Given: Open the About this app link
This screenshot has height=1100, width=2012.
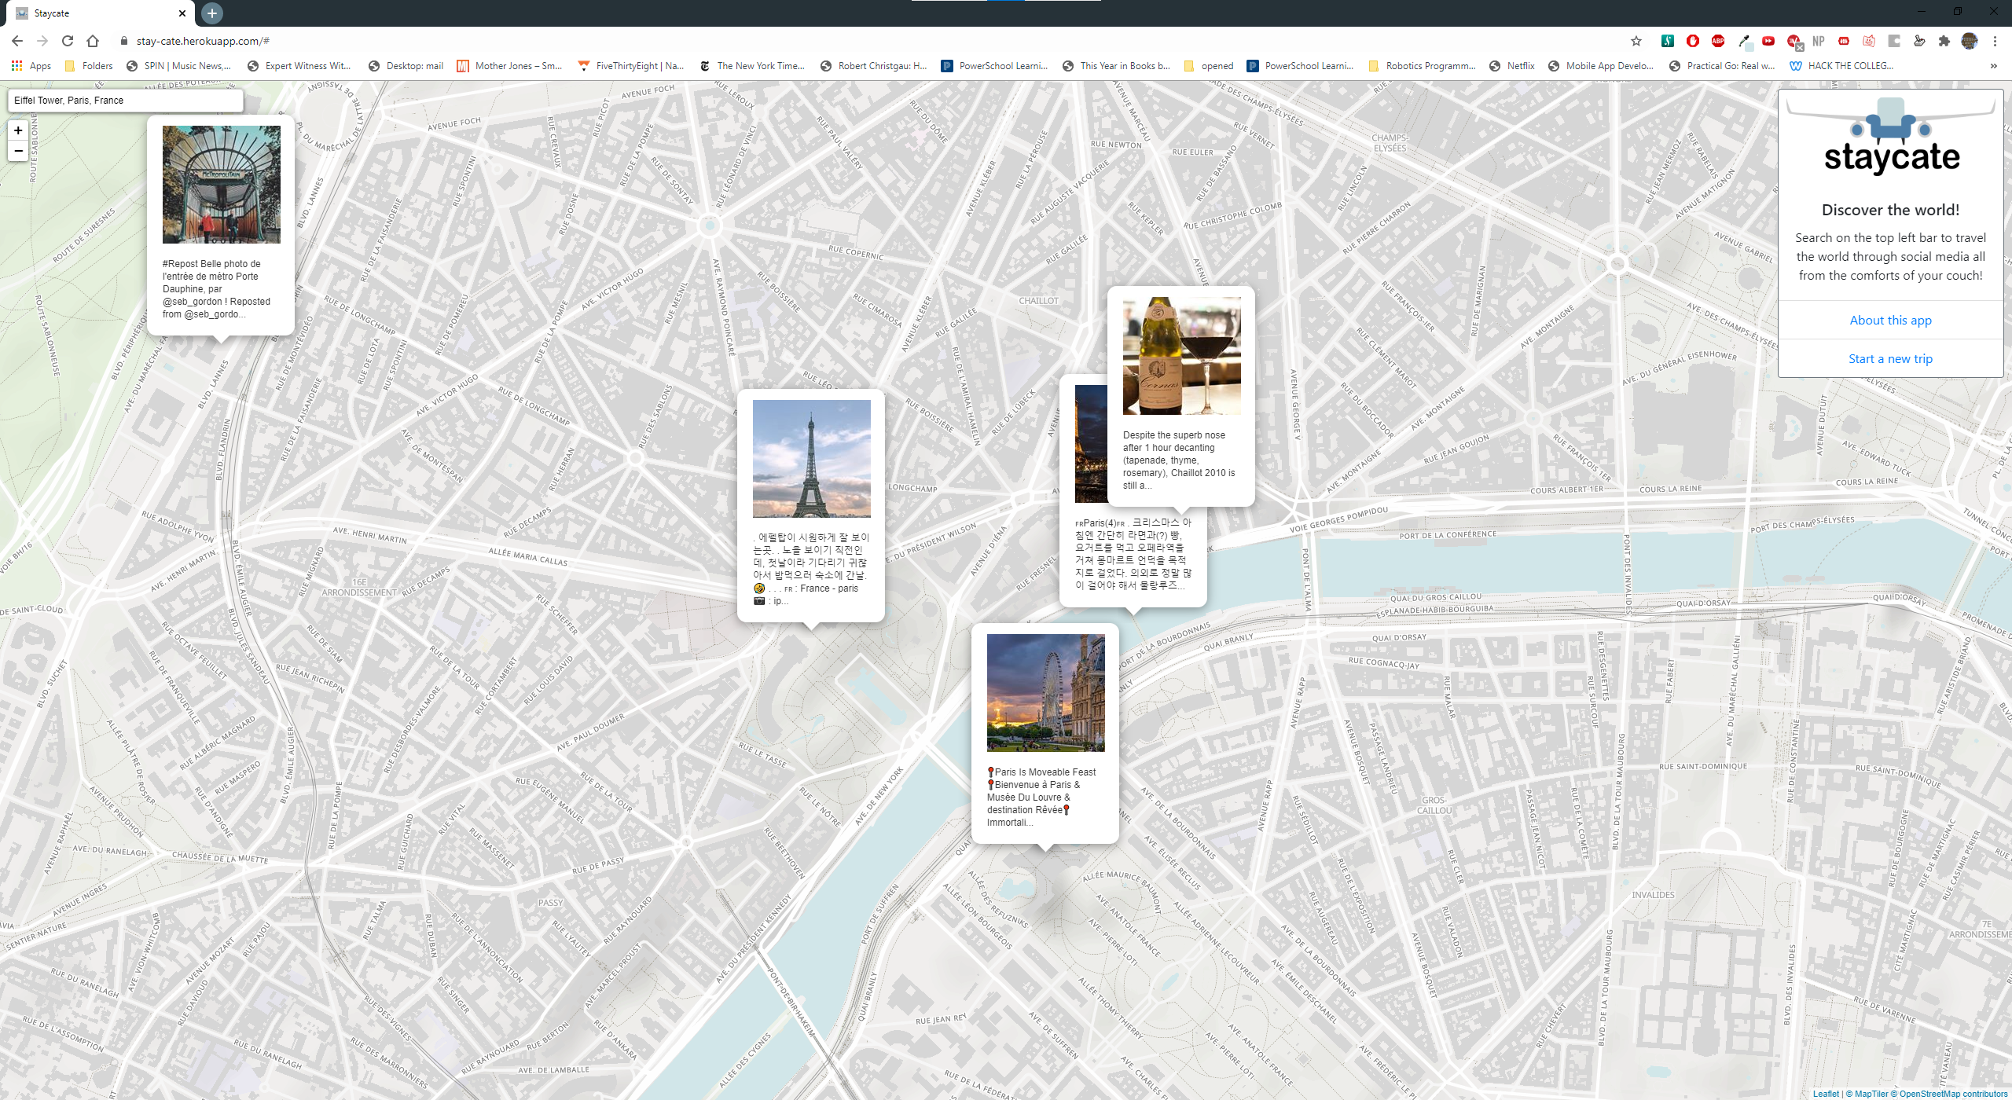Looking at the screenshot, I should tap(1890, 320).
